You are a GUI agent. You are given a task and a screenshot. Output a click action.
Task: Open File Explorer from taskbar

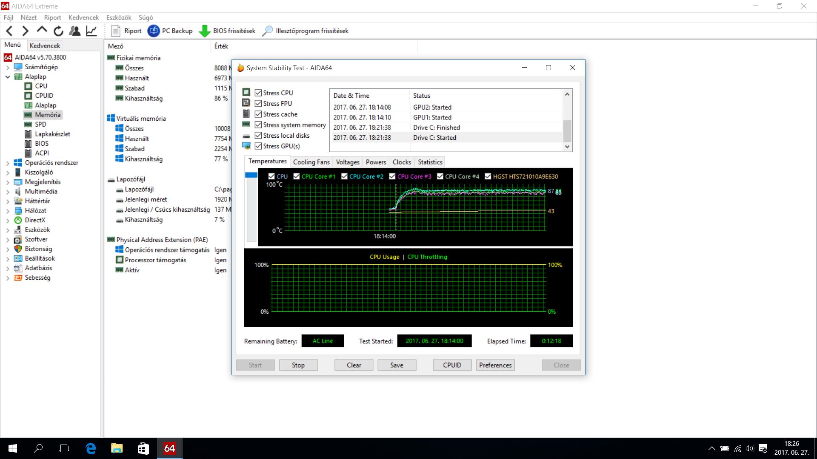(x=117, y=448)
